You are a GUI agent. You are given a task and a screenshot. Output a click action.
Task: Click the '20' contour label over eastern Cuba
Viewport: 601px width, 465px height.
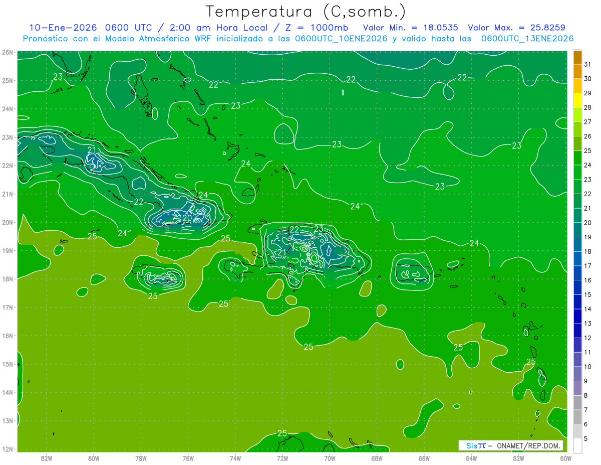(187, 217)
